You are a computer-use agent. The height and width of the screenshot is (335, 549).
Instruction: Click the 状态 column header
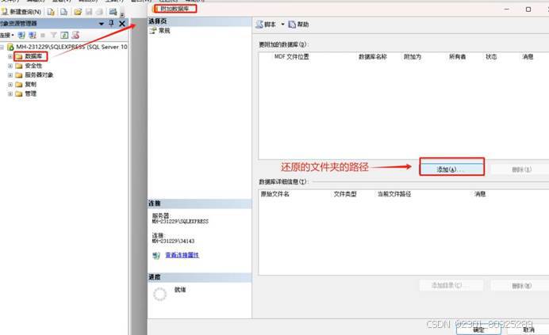tap(491, 57)
